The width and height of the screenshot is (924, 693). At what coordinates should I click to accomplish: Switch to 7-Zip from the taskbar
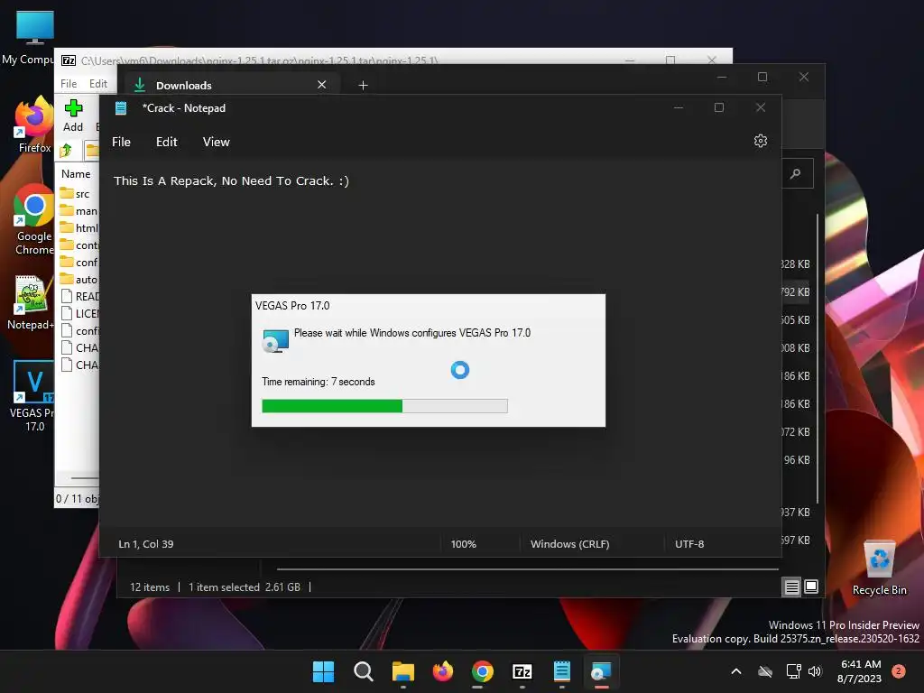[x=522, y=671]
